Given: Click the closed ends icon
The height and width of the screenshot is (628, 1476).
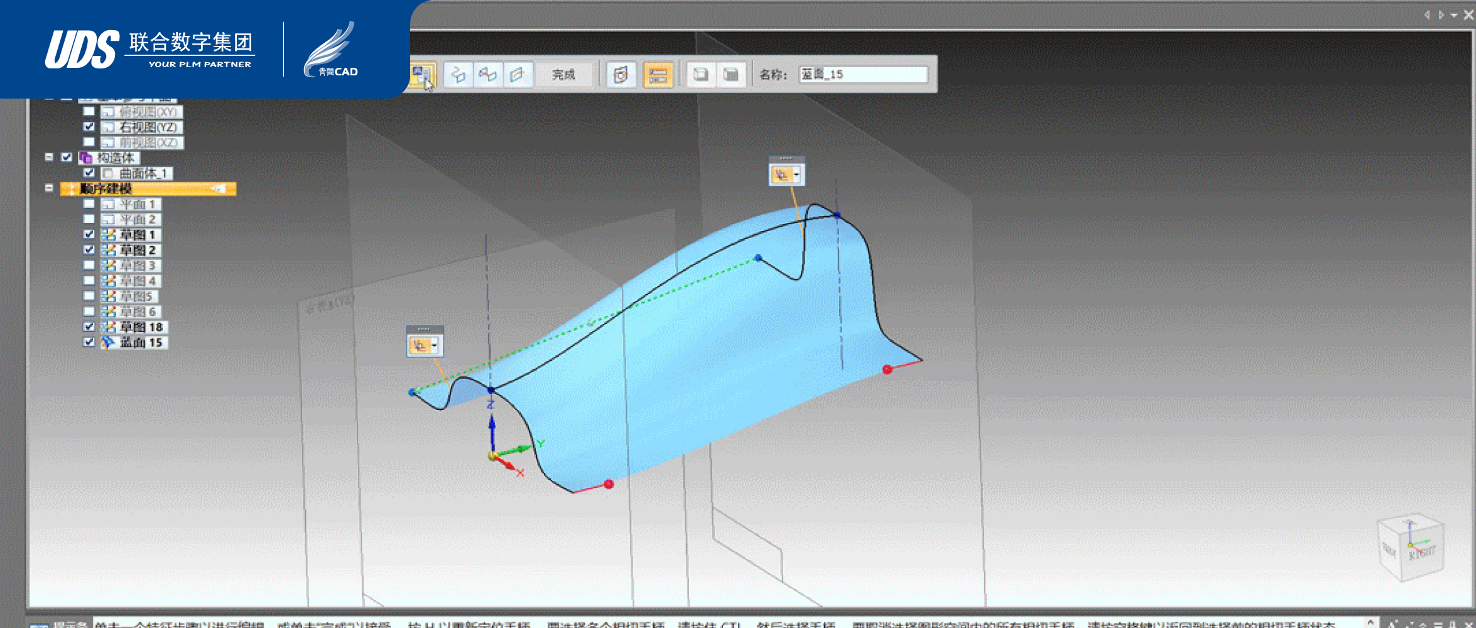Looking at the screenshot, I should [x=730, y=75].
